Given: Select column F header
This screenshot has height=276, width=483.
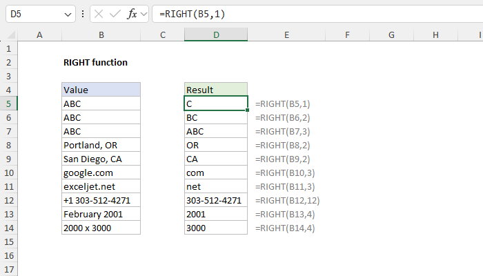Looking at the screenshot, I should click(x=347, y=34).
